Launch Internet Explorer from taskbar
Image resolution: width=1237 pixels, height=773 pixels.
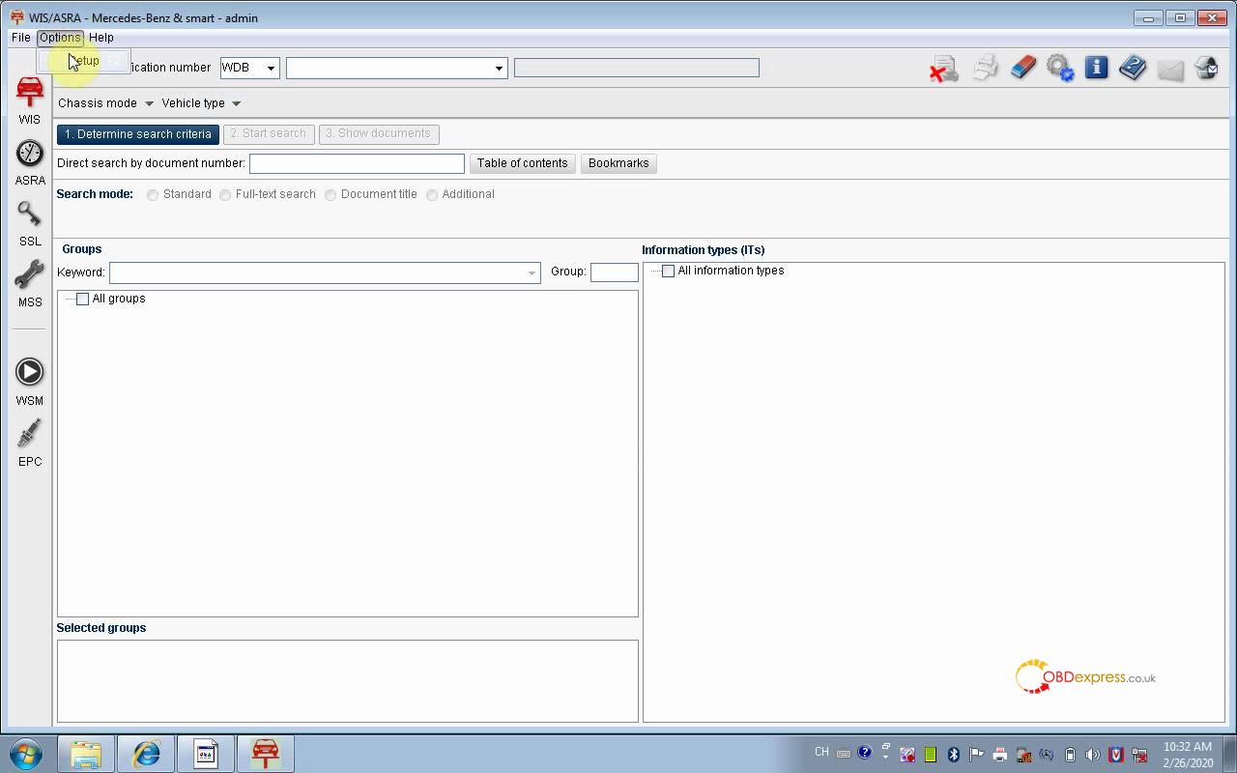pyautogui.click(x=146, y=754)
